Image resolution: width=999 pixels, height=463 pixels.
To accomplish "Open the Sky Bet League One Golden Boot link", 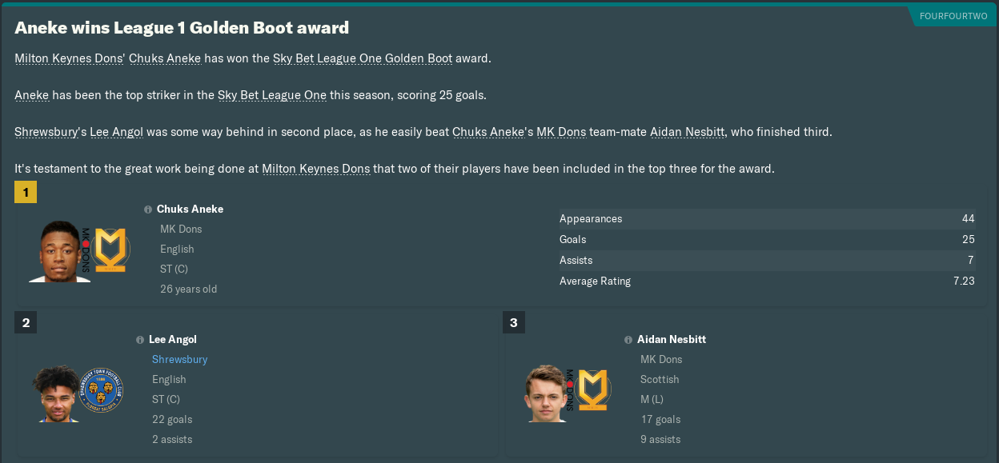I will [x=363, y=58].
